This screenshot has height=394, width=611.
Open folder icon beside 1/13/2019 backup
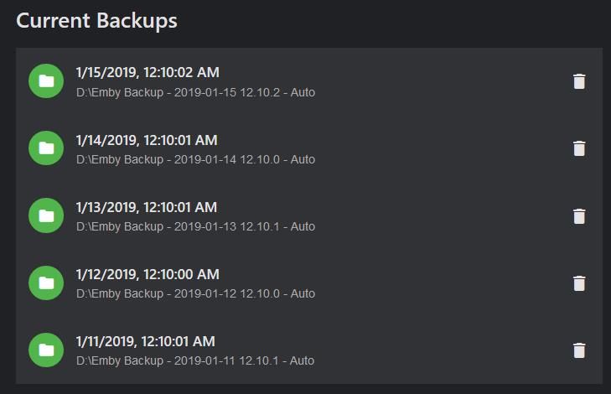(x=46, y=215)
